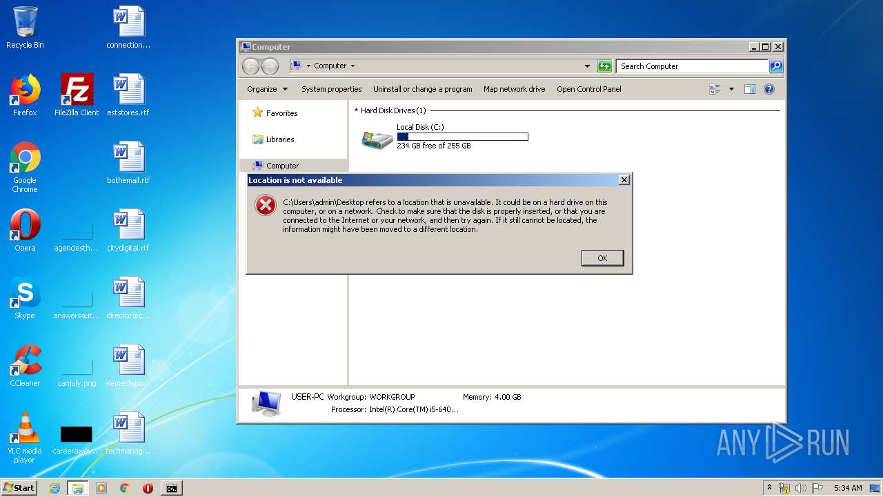Select the directorarc document icon

click(x=129, y=298)
